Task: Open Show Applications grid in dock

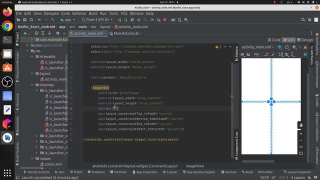Action: click(x=7, y=173)
